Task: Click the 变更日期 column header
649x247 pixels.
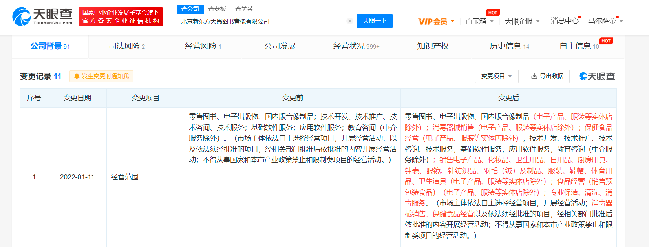Action: (x=77, y=98)
